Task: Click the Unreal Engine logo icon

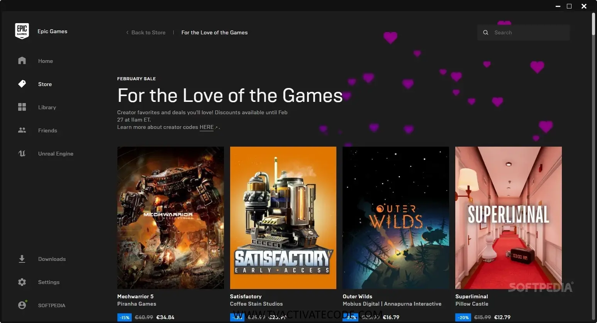Action: point(22,153)
